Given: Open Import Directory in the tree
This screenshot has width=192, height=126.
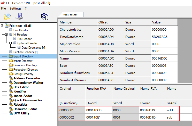Looking at the screenshot, I should click(x=23, y=61).
